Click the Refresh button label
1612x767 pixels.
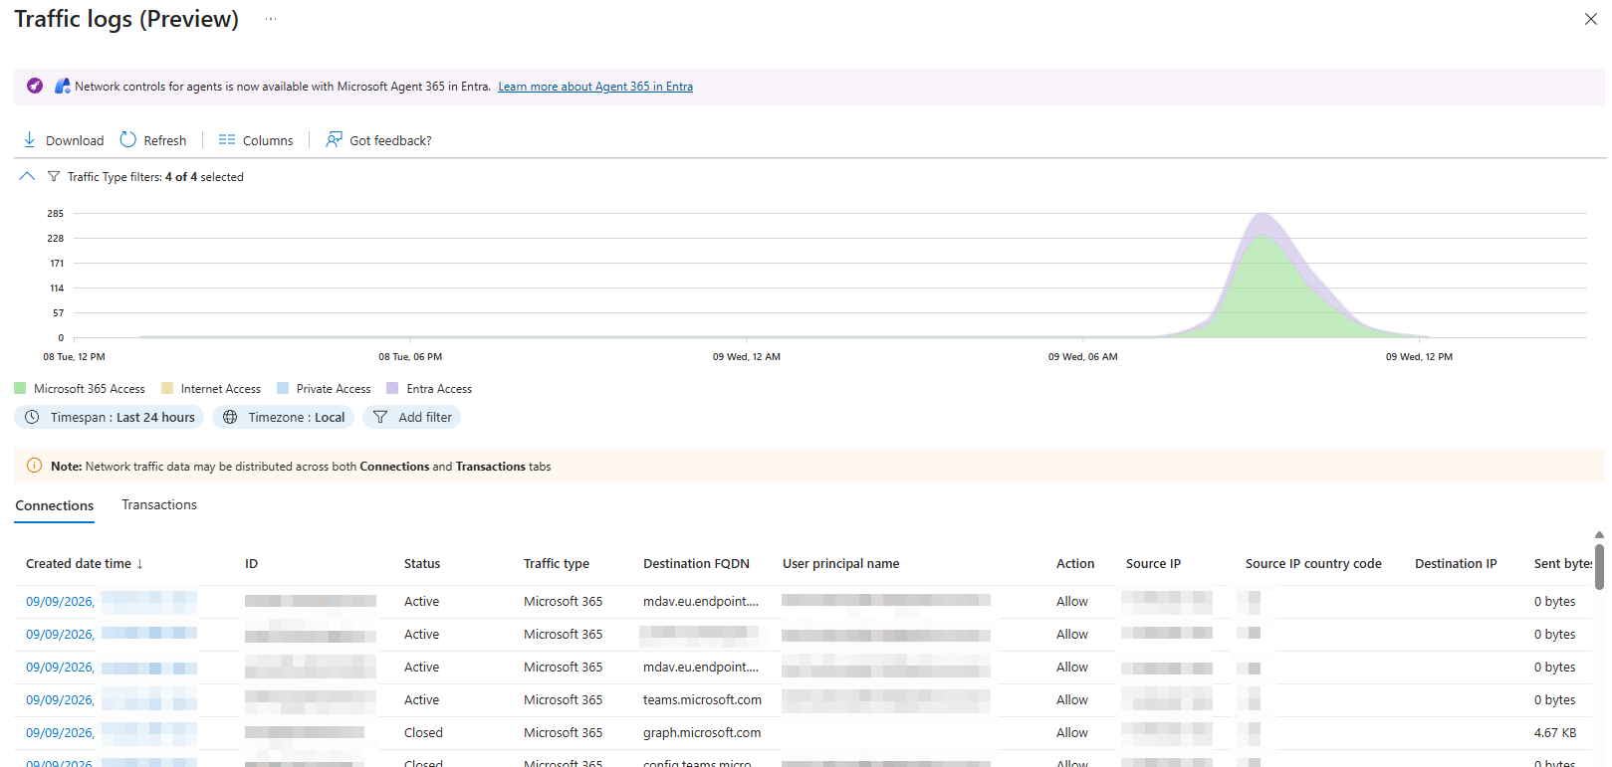[x=165, y=140]
